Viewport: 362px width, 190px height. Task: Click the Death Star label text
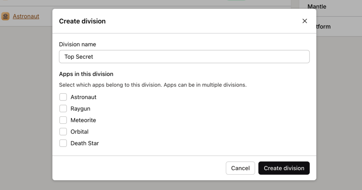click(84, 143)
